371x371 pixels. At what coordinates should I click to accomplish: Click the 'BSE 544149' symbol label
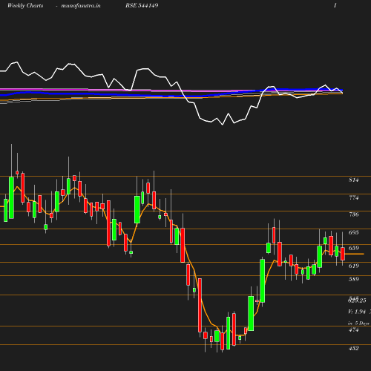(x=142, y=5)
